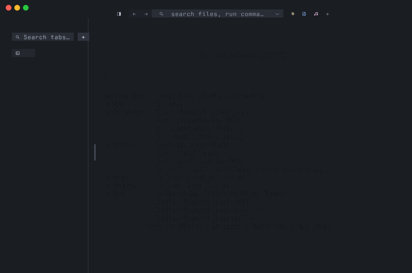Add a new tab beside Search tabs
The height and width of the screenshot is (273, 412).
coord(83,37)
